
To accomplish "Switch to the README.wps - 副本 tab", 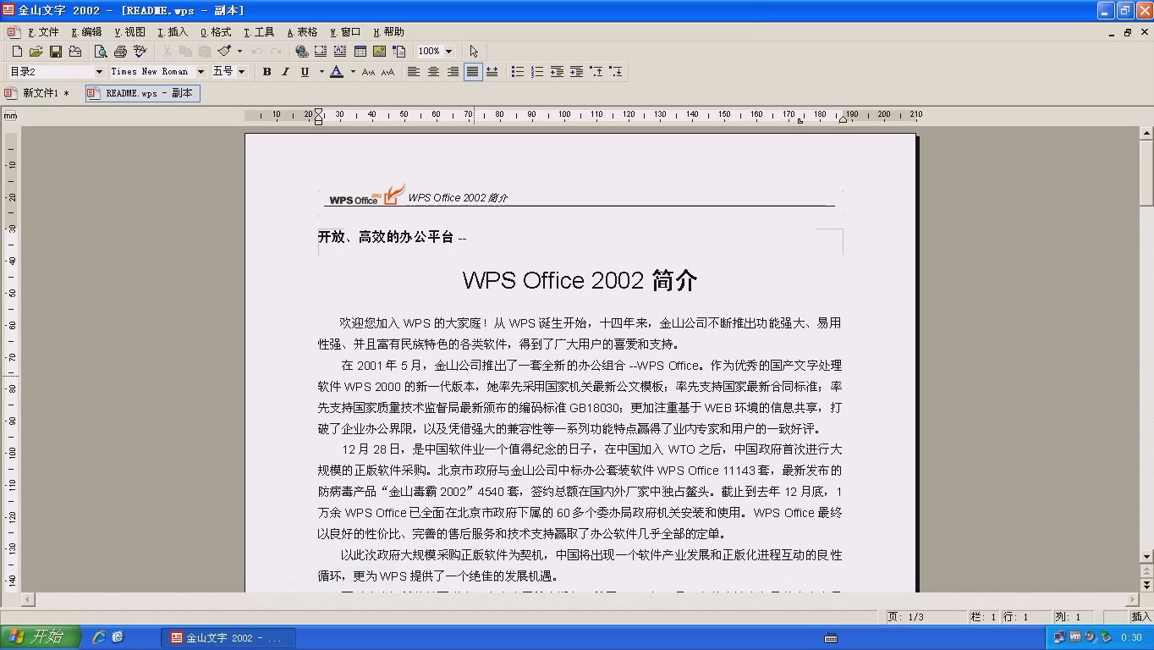I will pos(143,93).
